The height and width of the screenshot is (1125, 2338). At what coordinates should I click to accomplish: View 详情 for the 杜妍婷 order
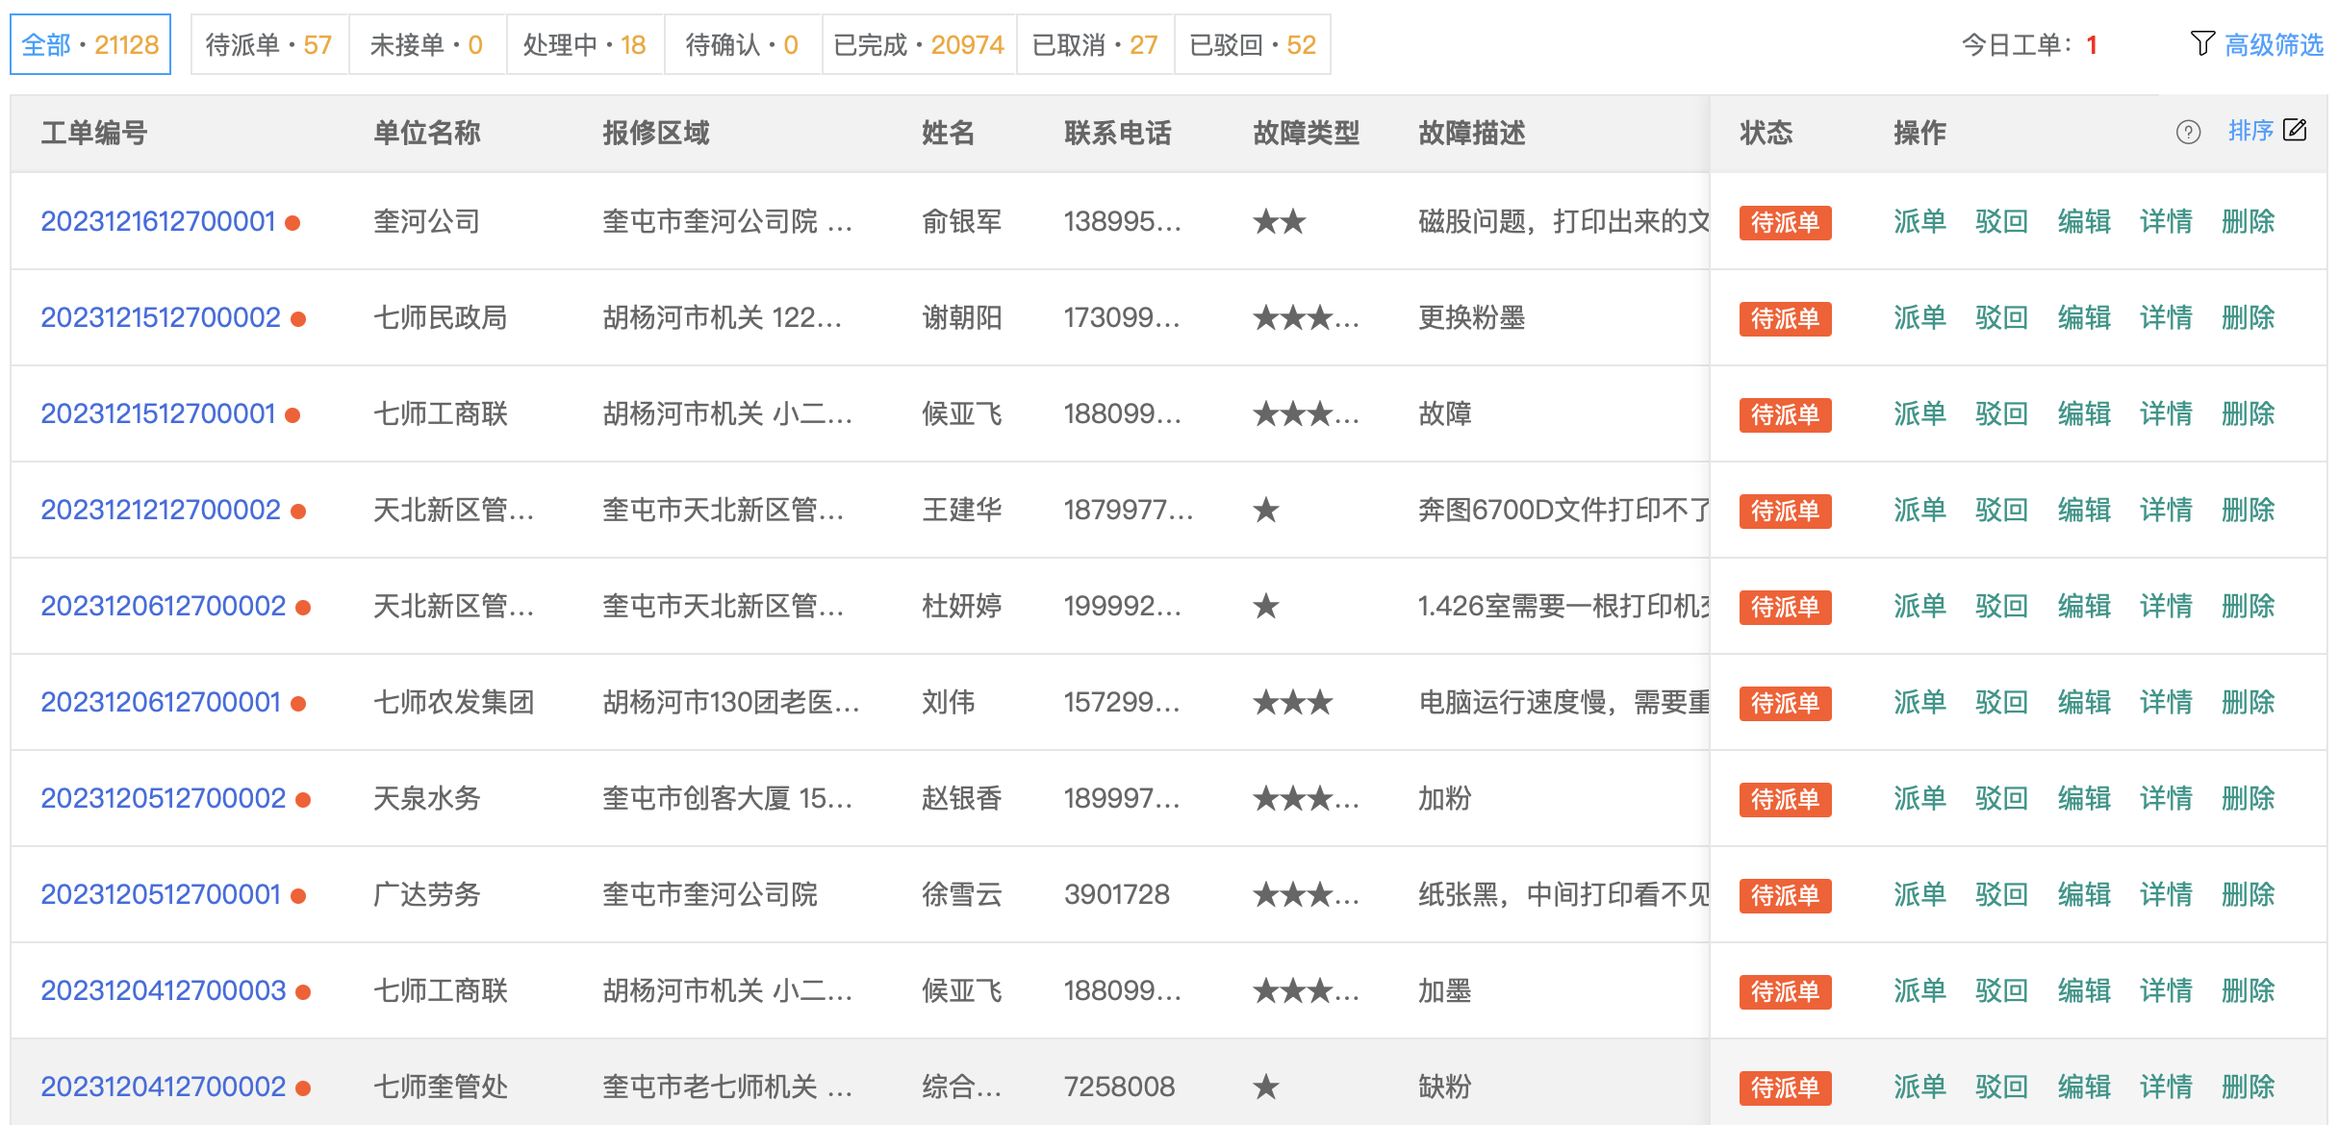tap(2166, 606)
